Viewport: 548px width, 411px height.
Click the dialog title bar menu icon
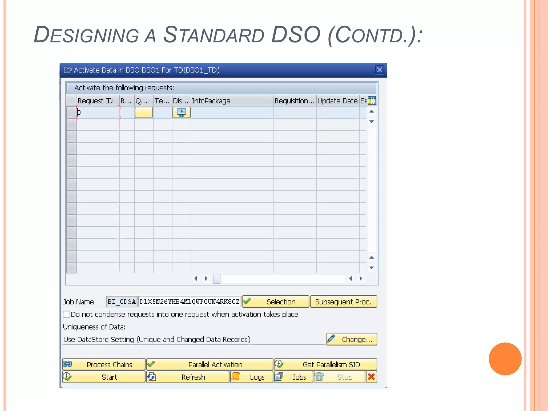point(68,70)
